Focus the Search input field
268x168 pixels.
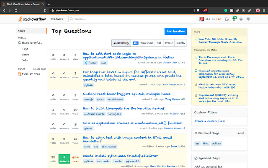point(131,19)
